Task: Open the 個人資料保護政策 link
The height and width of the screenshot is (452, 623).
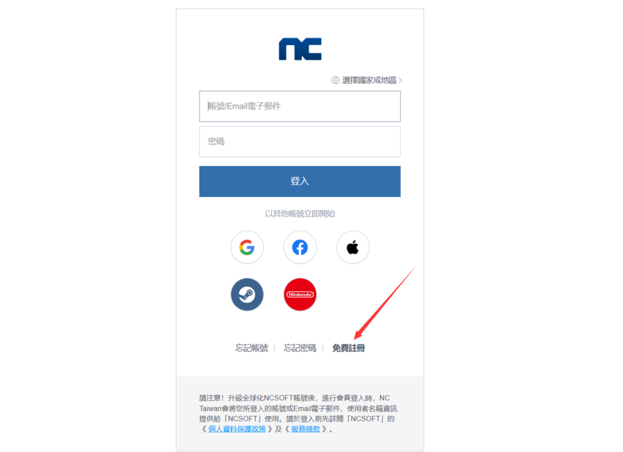Action: [237, 429]
